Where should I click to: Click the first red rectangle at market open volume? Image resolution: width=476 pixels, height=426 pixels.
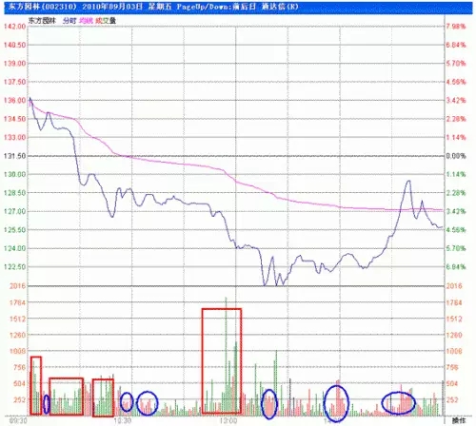36,385
